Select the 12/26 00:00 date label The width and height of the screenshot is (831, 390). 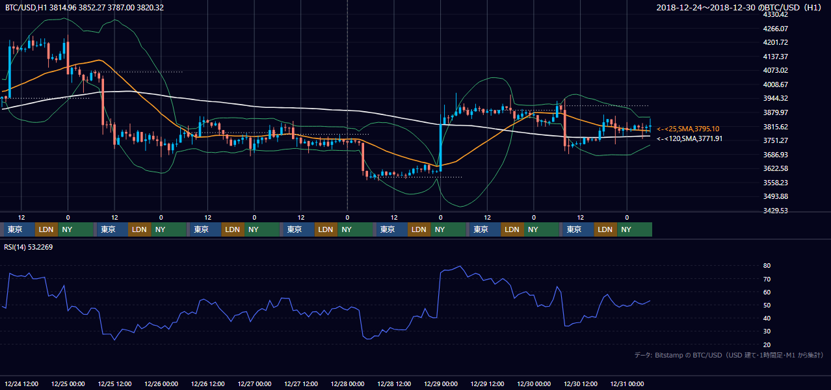tap(161, 384)
